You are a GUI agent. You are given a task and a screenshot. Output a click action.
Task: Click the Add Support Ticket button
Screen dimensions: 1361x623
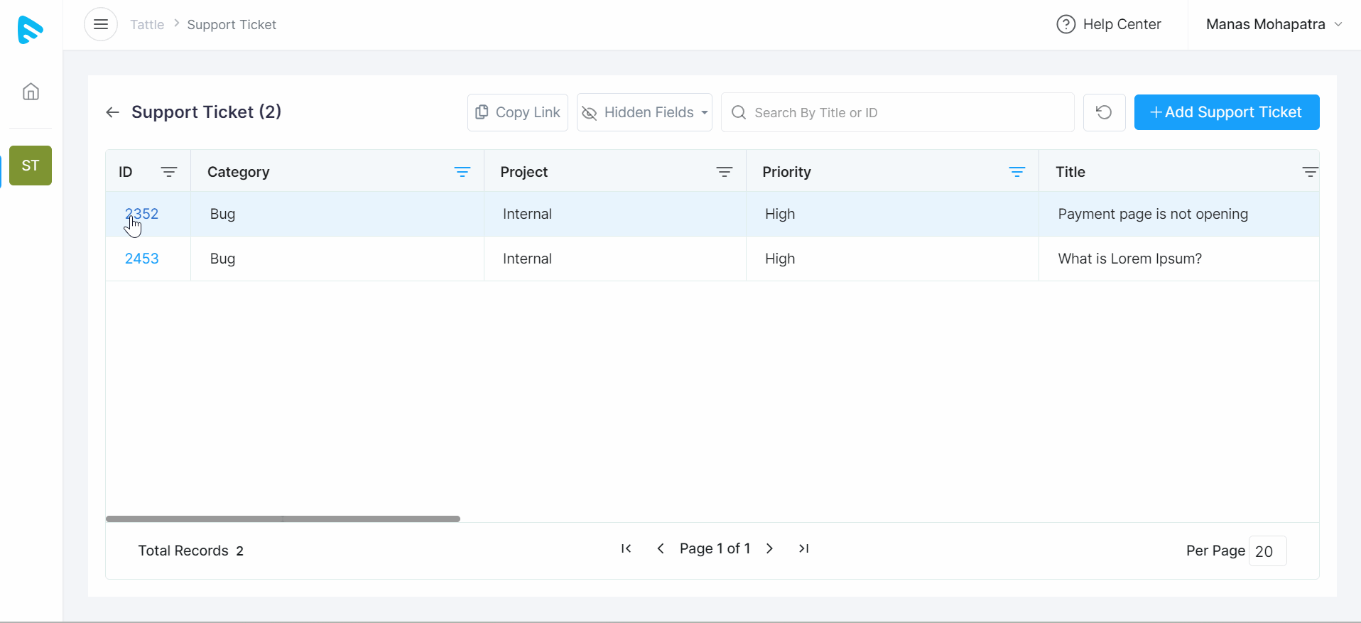click(1226, 112)
